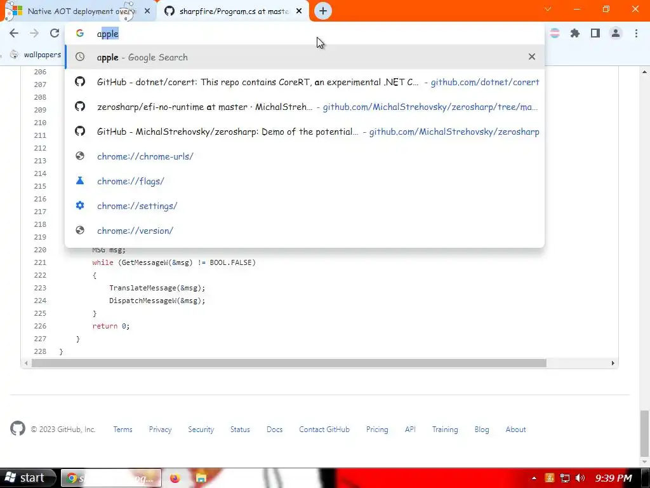
Task: Open the profile avatar icon
Action: [x=616, y=33]
